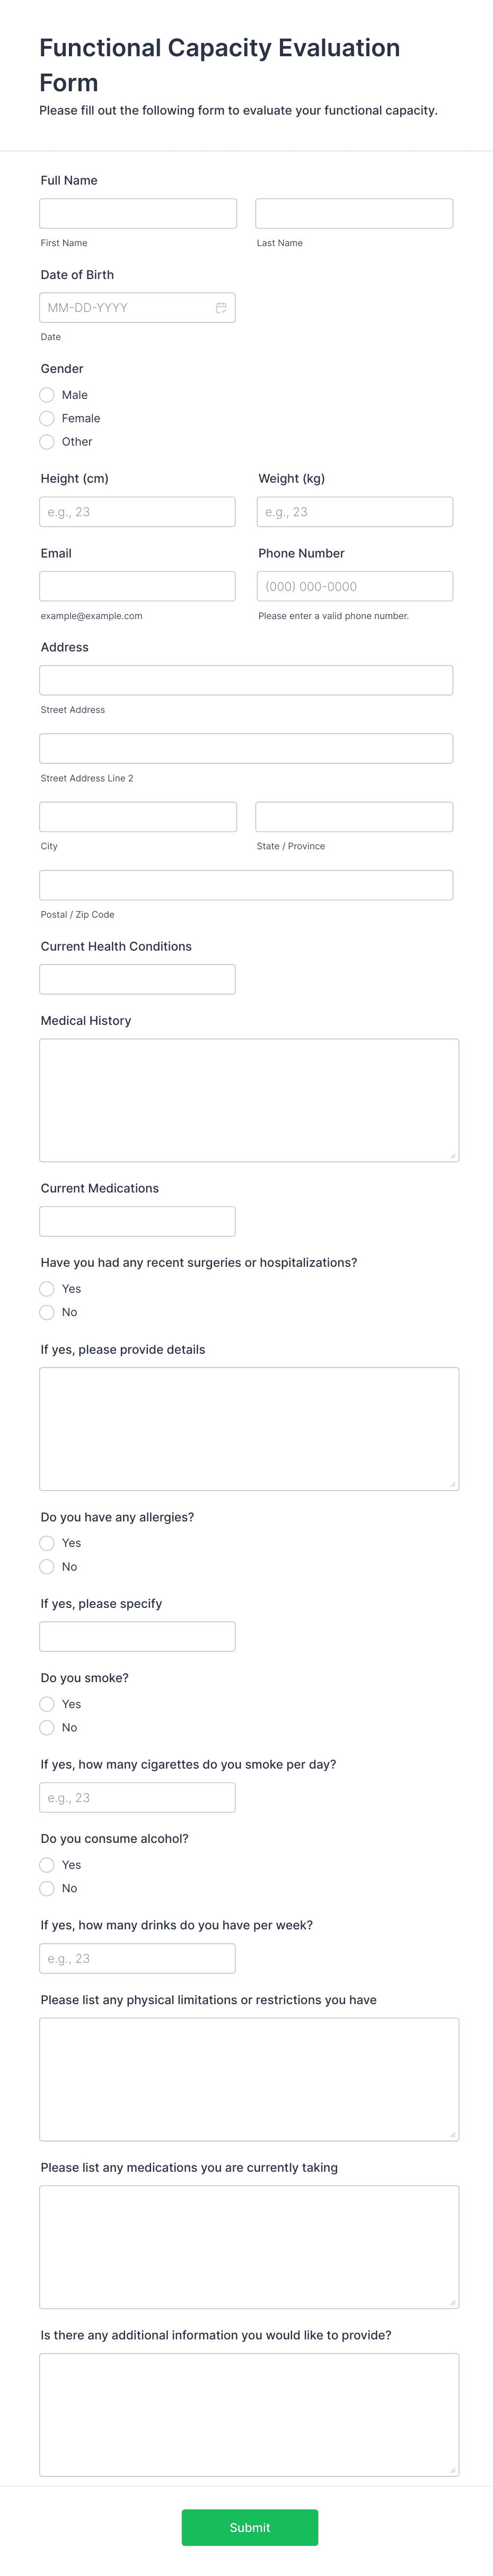Select No for recent surgeries question
The height and width of the screenshot is (2576, 493).
pyautogui.click(x=47, y=1312)
